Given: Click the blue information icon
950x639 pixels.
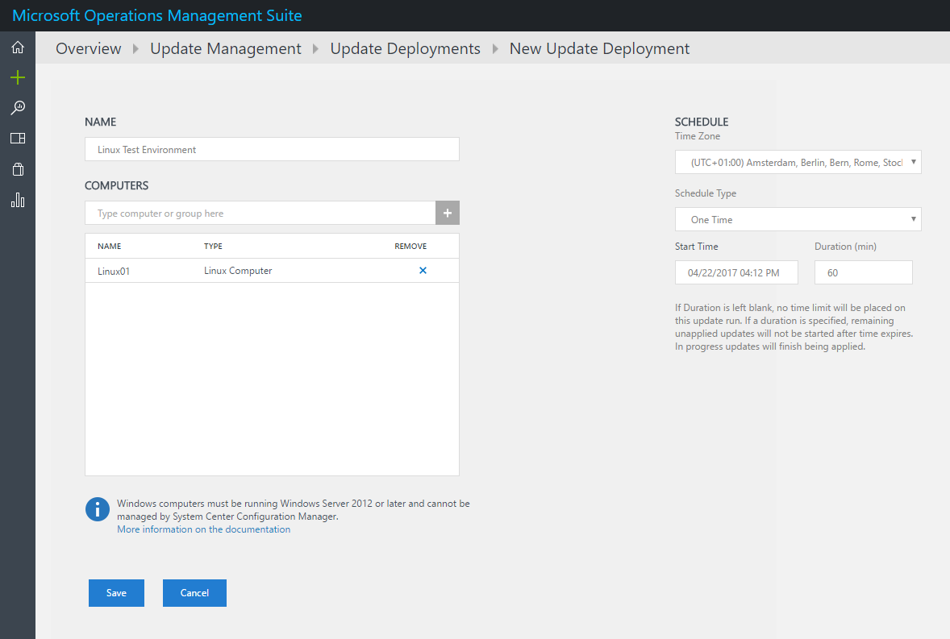Looking at the screenshot, I should [x=98, y=509].
